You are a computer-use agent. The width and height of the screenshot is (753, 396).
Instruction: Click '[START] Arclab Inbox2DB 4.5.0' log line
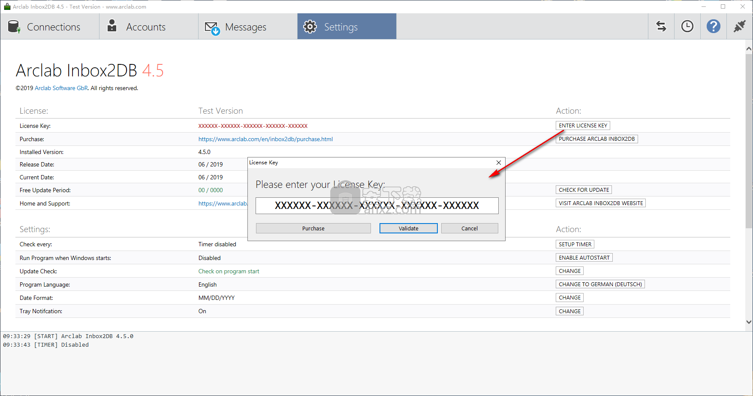(68, 336)
